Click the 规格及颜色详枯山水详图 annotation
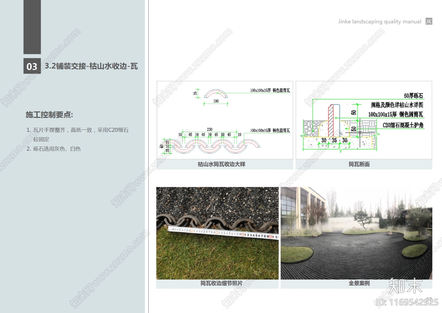Viewport: 442px width, 313px height. coord(397,105)
